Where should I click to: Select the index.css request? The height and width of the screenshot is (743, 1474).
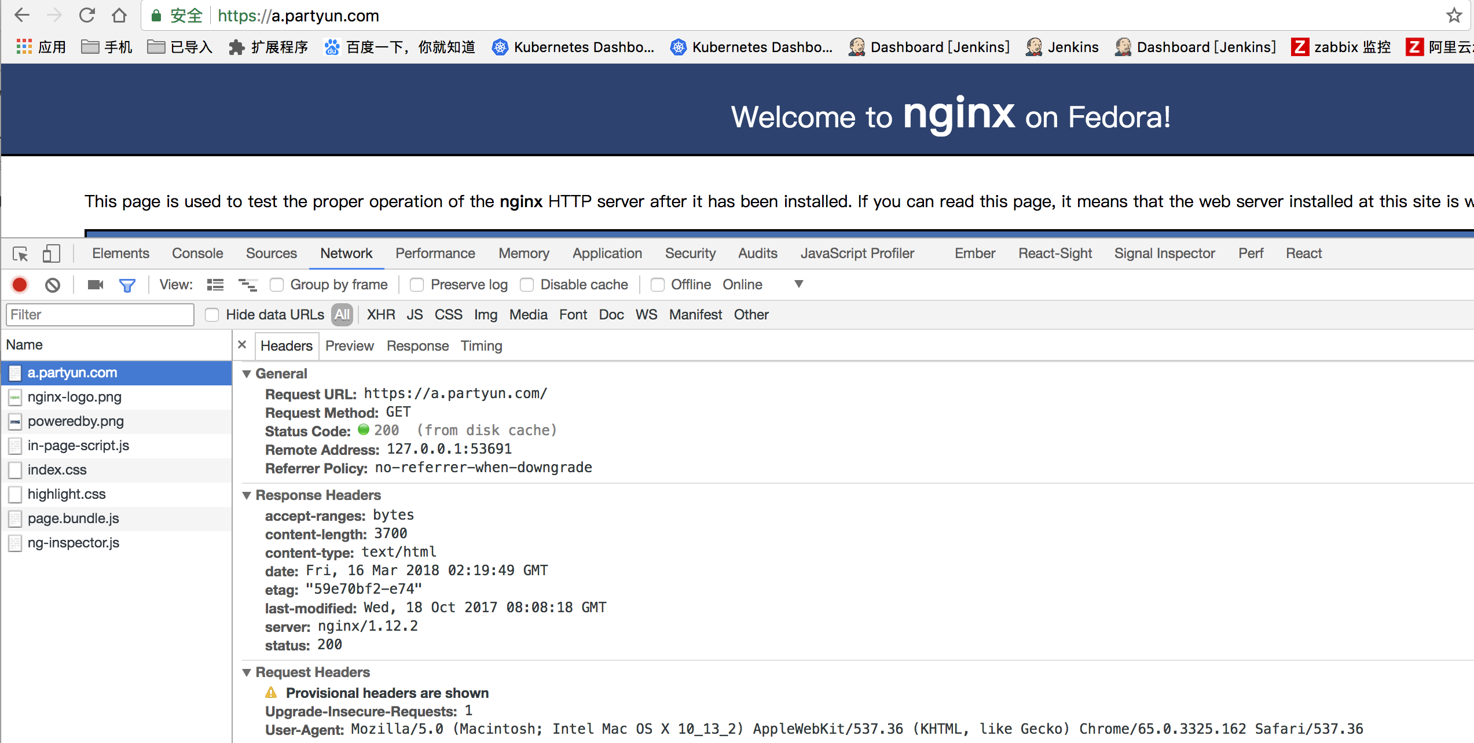pos(116,470)
